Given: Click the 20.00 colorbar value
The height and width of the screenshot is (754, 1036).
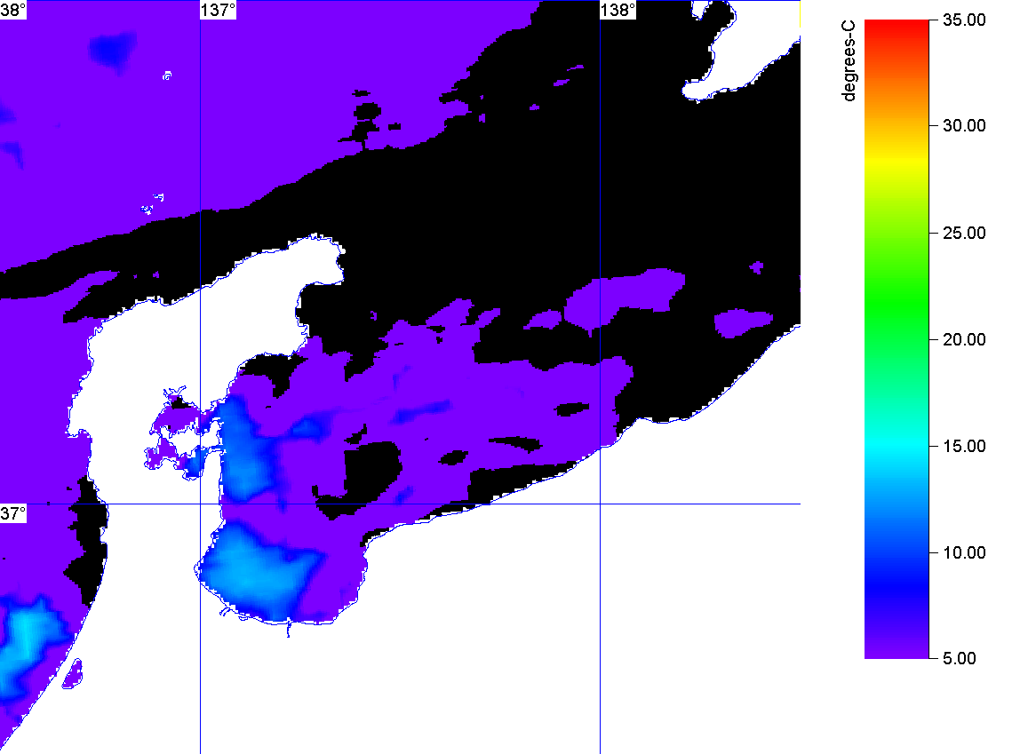Looking at the screenshot, I should [x=964, y=339].
